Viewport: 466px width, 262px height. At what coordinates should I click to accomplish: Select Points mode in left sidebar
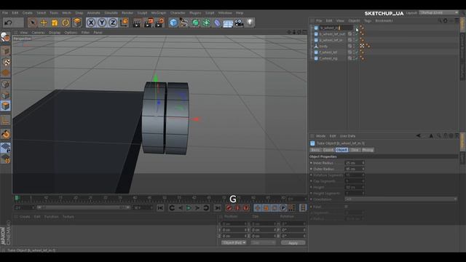click(5, 84)
